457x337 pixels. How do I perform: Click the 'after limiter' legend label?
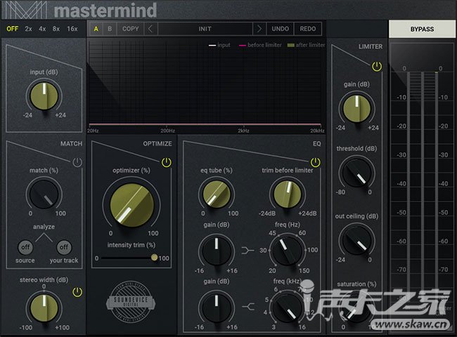(310, 45)
